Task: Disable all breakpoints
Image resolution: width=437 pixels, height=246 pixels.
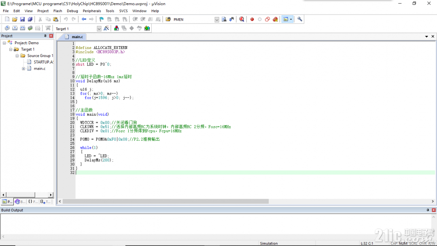Action: pos(267,19)
